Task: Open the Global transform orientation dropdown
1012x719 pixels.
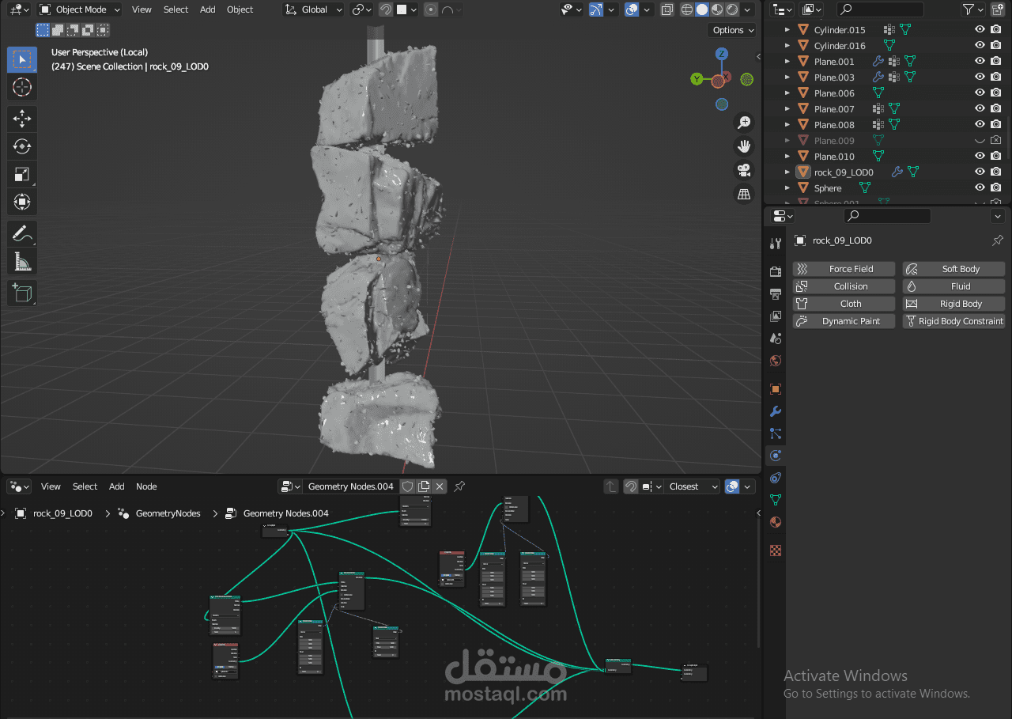Action: pyautogui.click(x=314, y=9)
